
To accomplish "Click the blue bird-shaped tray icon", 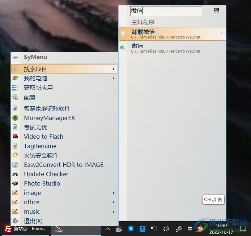I will [x=131, y=229].
